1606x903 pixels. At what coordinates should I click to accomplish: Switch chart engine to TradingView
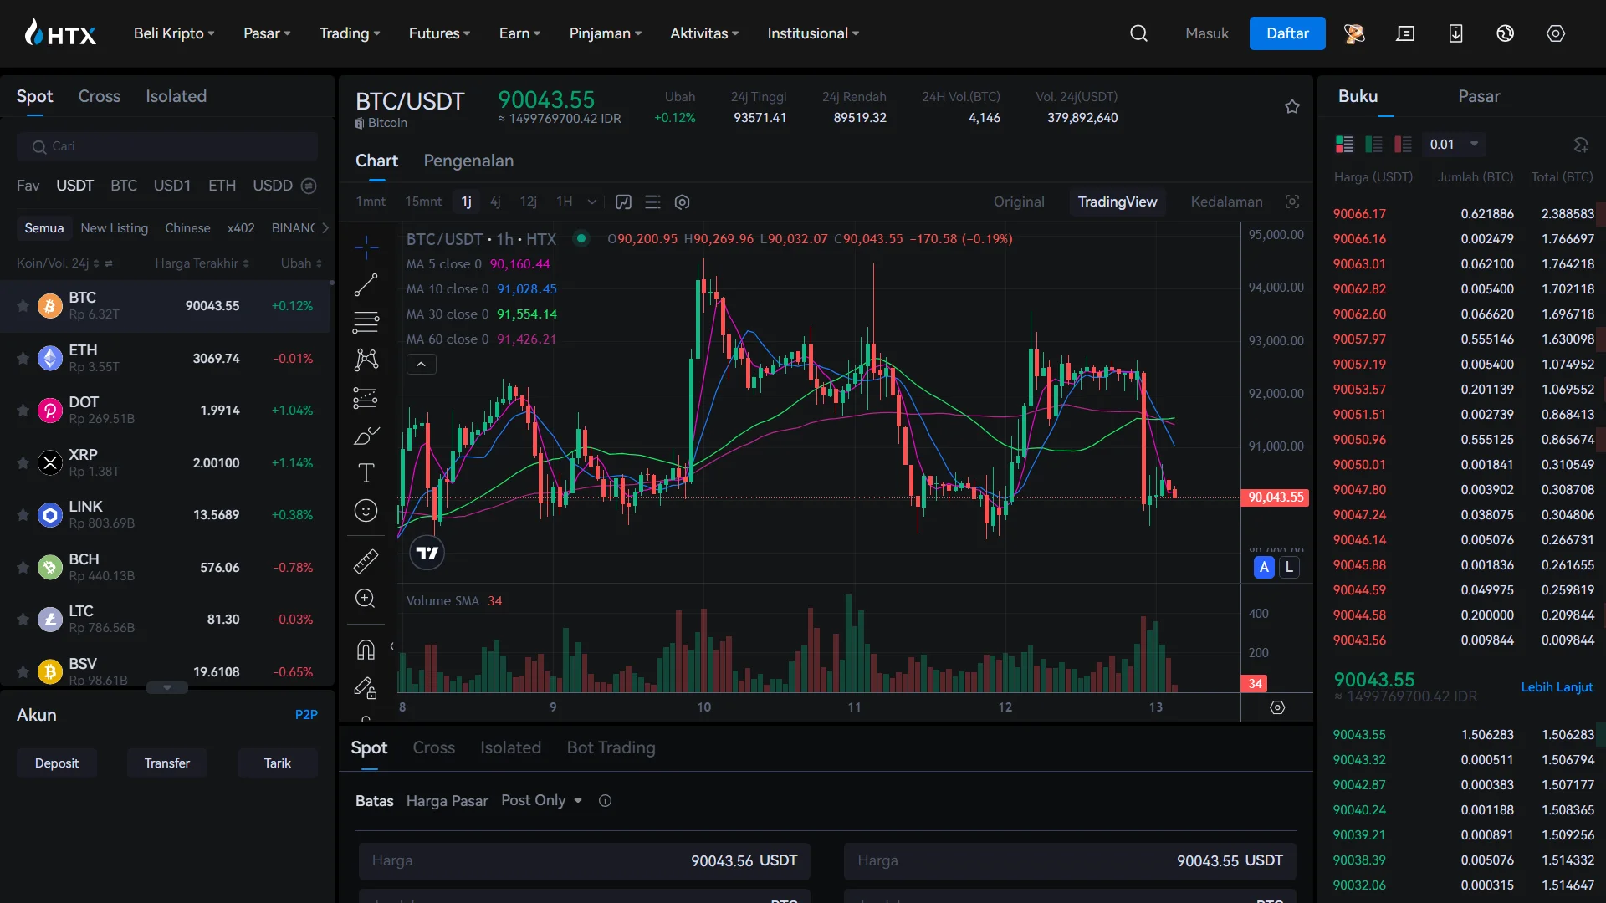(x=1118, y=202)
